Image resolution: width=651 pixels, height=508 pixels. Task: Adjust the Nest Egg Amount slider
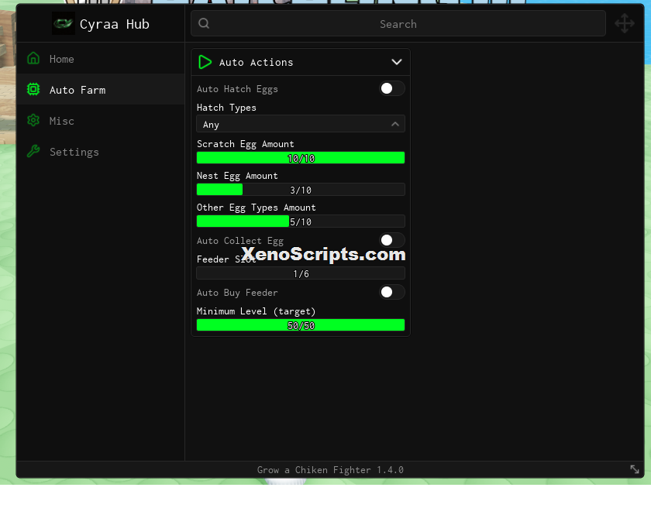click(301, 190)
